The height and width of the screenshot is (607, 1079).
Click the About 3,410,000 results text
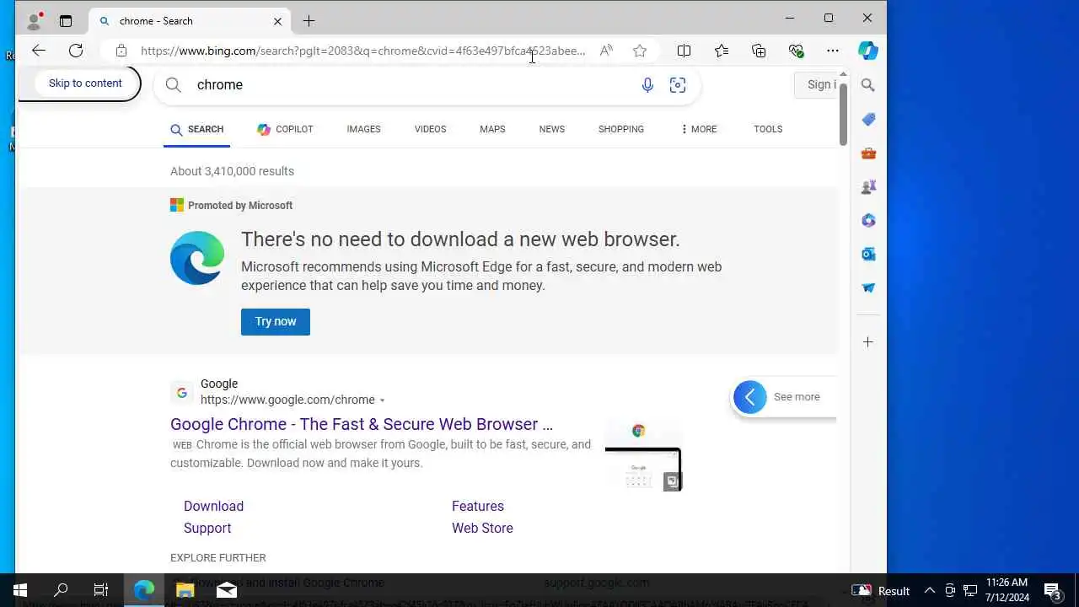(232, 171)
